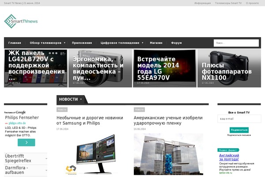Open the Магазин menu item
265x177 pixels.
(x=156, y=43)
